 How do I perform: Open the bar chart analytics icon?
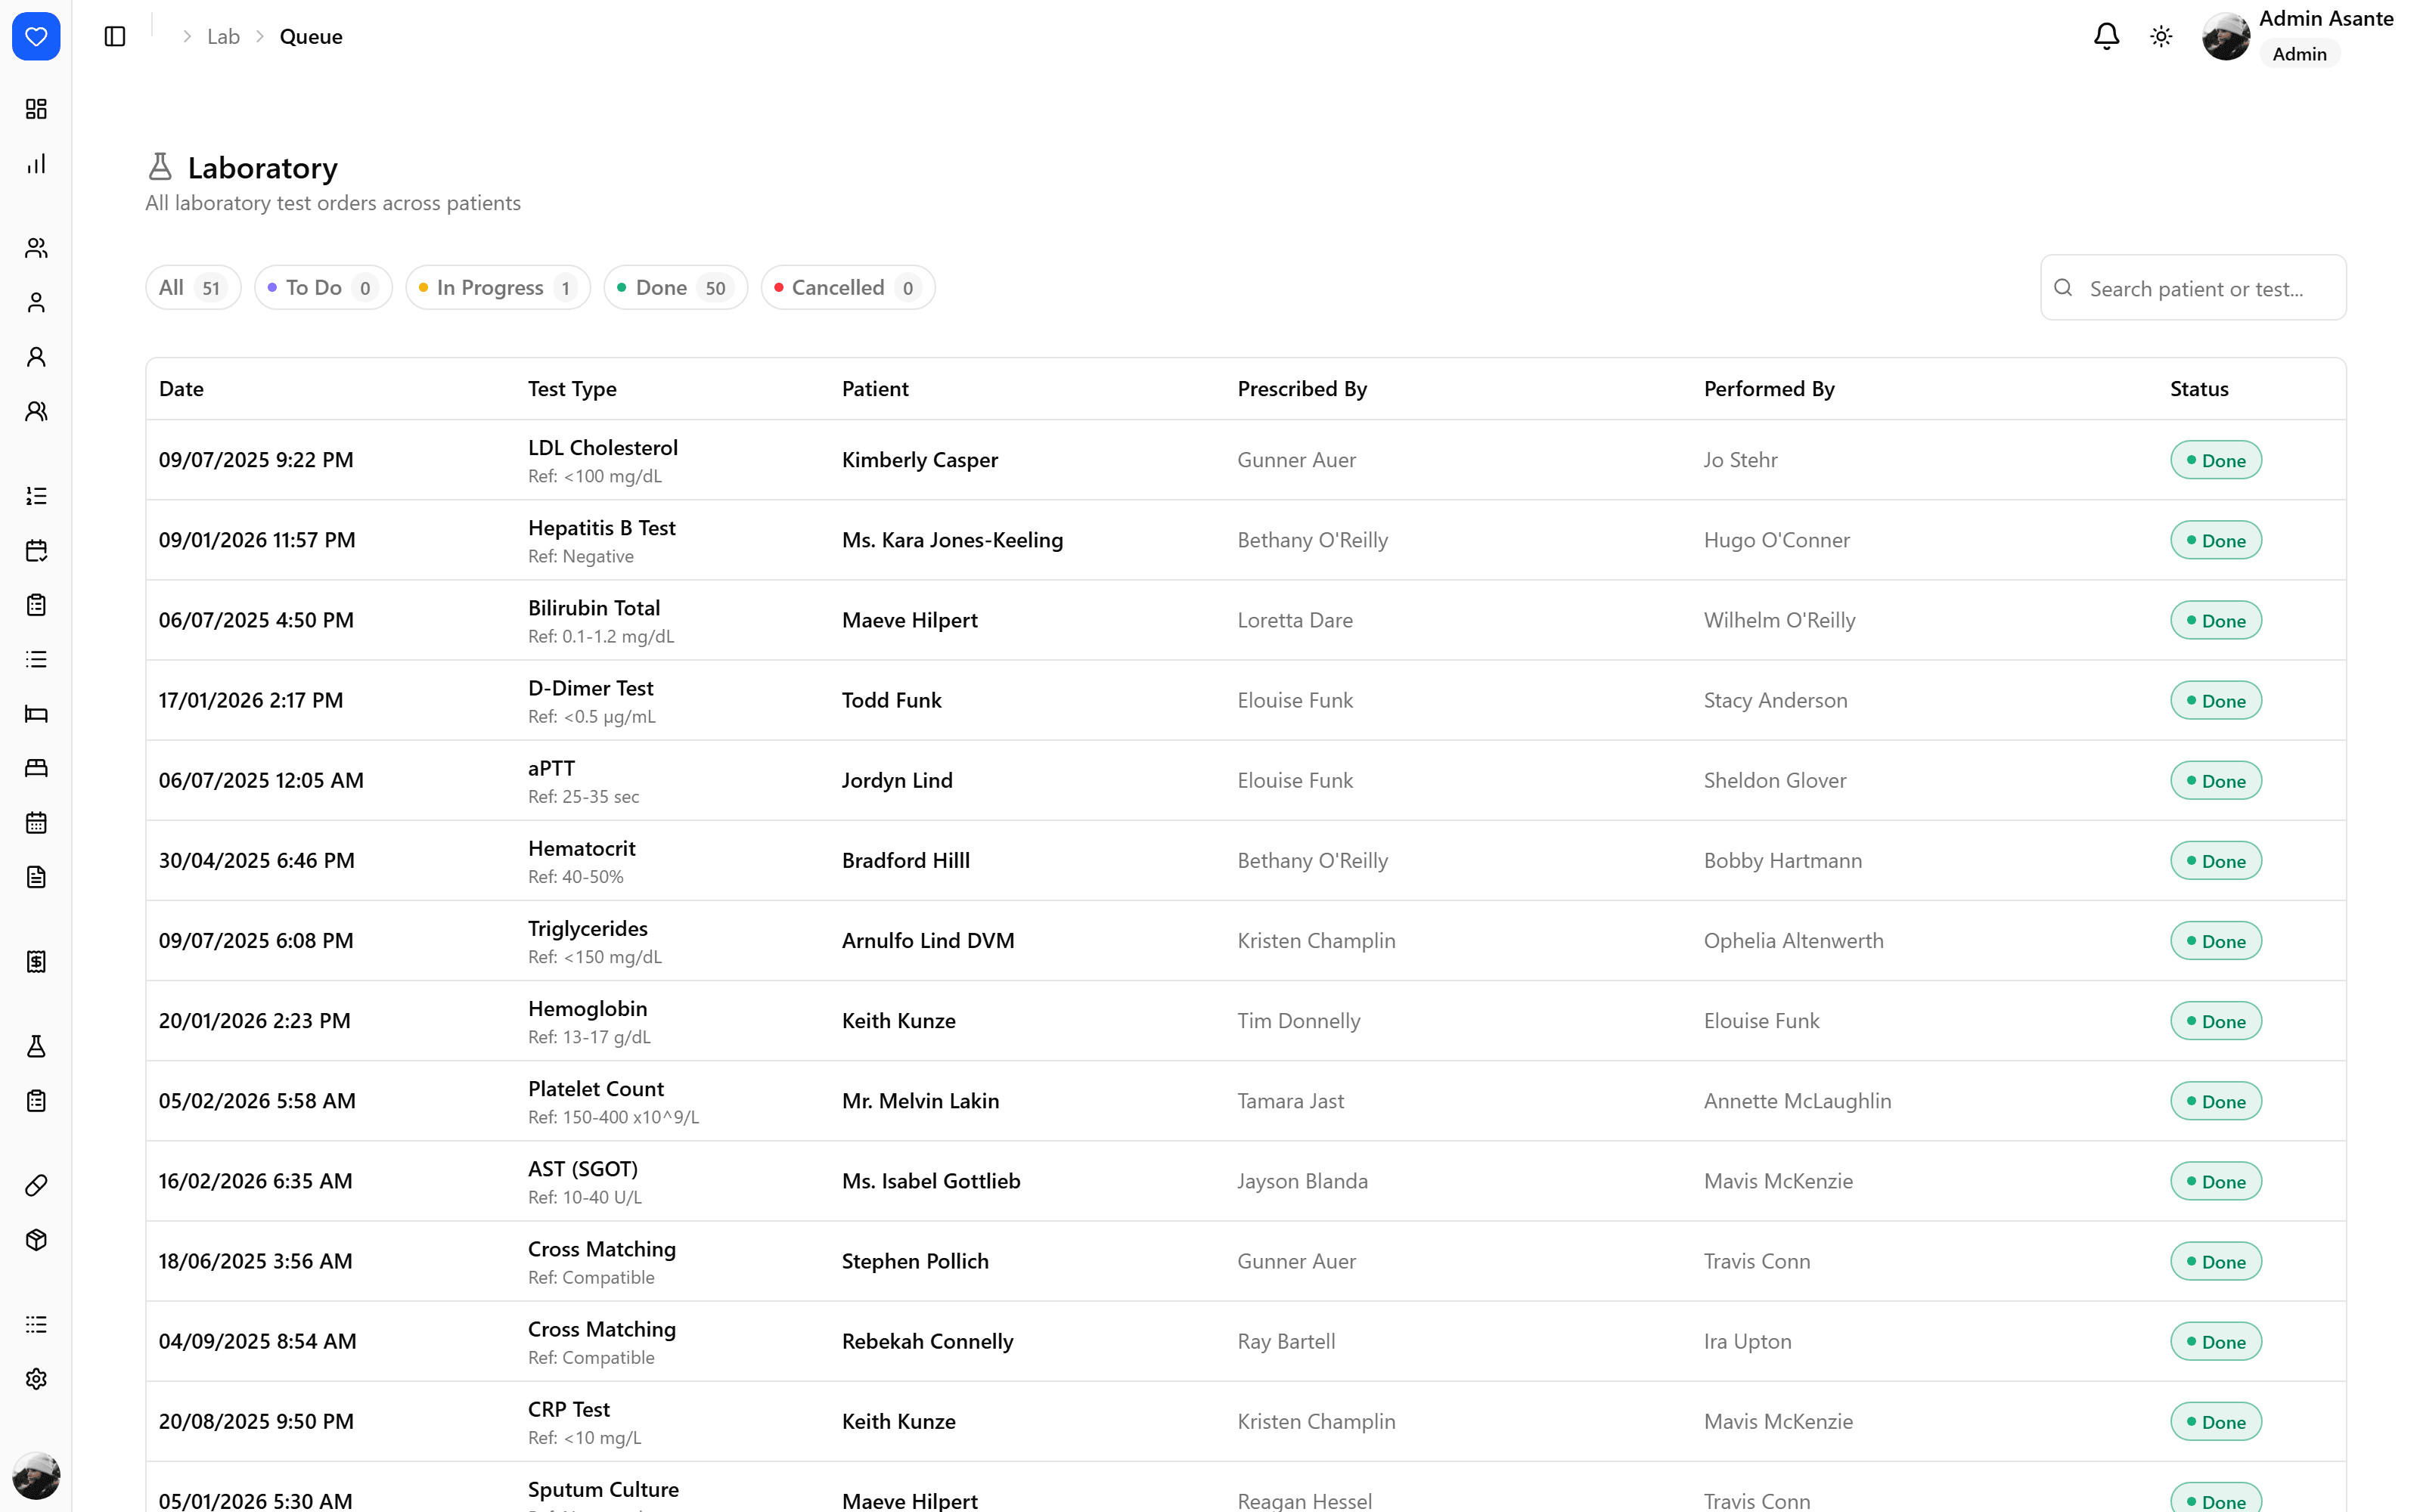pyautogui.click(x=36, y=164)
